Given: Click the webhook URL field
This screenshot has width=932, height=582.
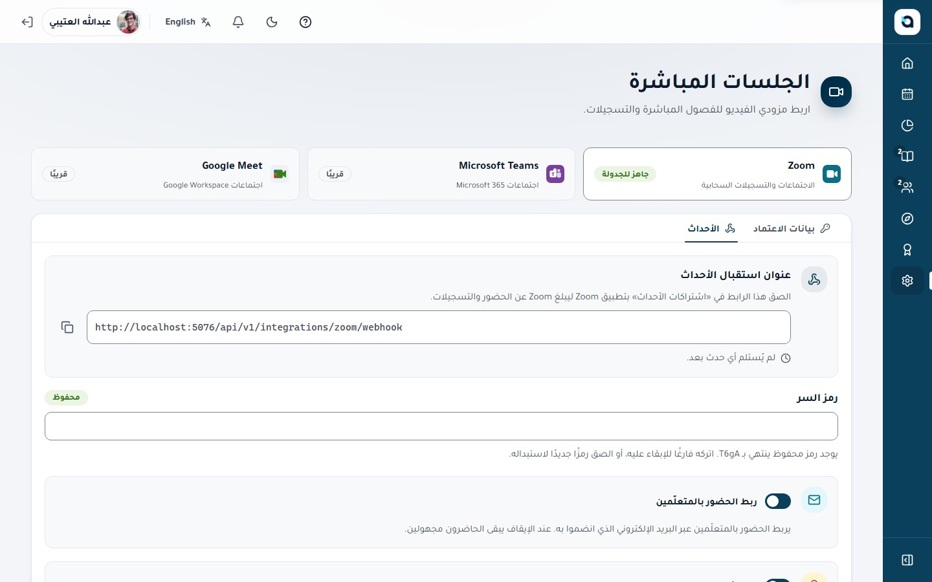Looking at the screenshot, I should pos(439,327).
